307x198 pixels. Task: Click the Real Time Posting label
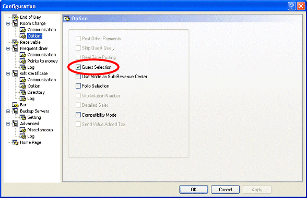click(99, 57)
